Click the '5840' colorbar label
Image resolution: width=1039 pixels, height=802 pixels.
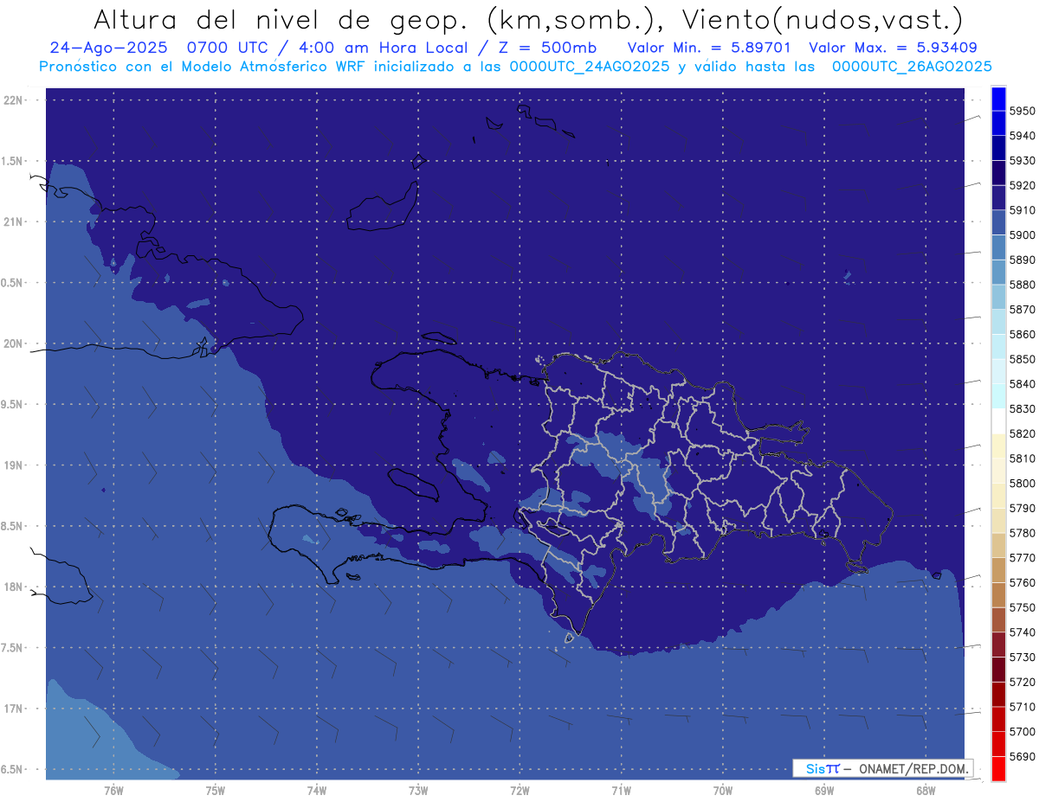1023,384
